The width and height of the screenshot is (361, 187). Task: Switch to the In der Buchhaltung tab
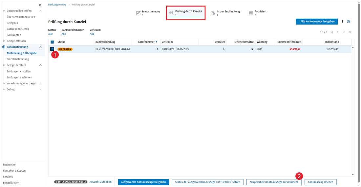(225, 13)
